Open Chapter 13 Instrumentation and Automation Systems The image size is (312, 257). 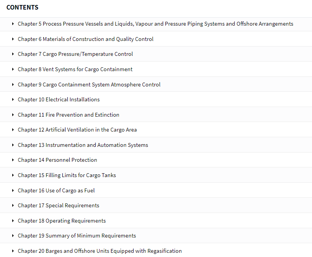coord(83,145)
